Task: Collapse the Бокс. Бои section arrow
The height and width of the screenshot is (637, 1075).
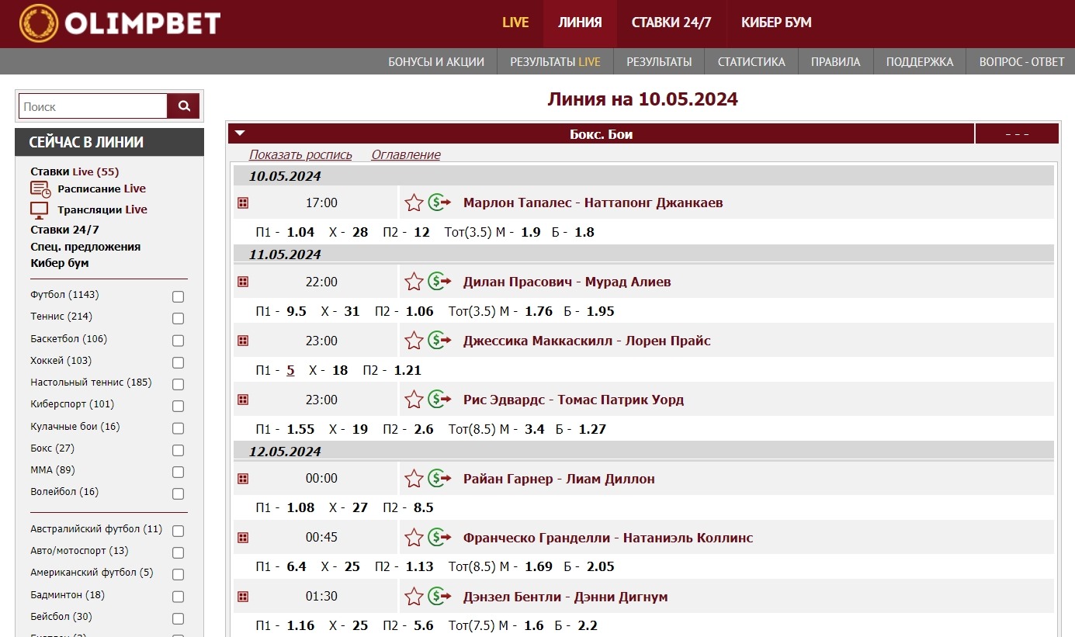Action: (x=240, y=133)
